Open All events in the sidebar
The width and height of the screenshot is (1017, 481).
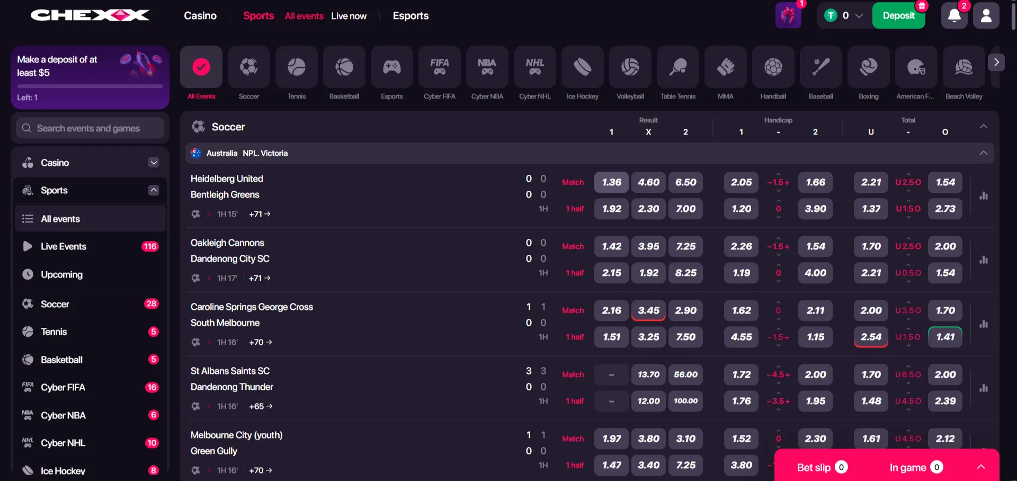click(x=90, y=219)
